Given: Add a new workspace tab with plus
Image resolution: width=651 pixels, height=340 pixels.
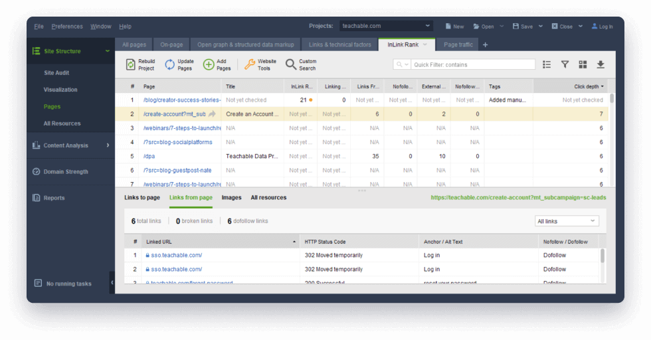Looking at the screenshot, I should click(x=485, y=45).
